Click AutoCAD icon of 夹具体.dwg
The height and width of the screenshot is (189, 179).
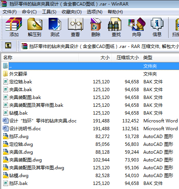pos(6,152)
